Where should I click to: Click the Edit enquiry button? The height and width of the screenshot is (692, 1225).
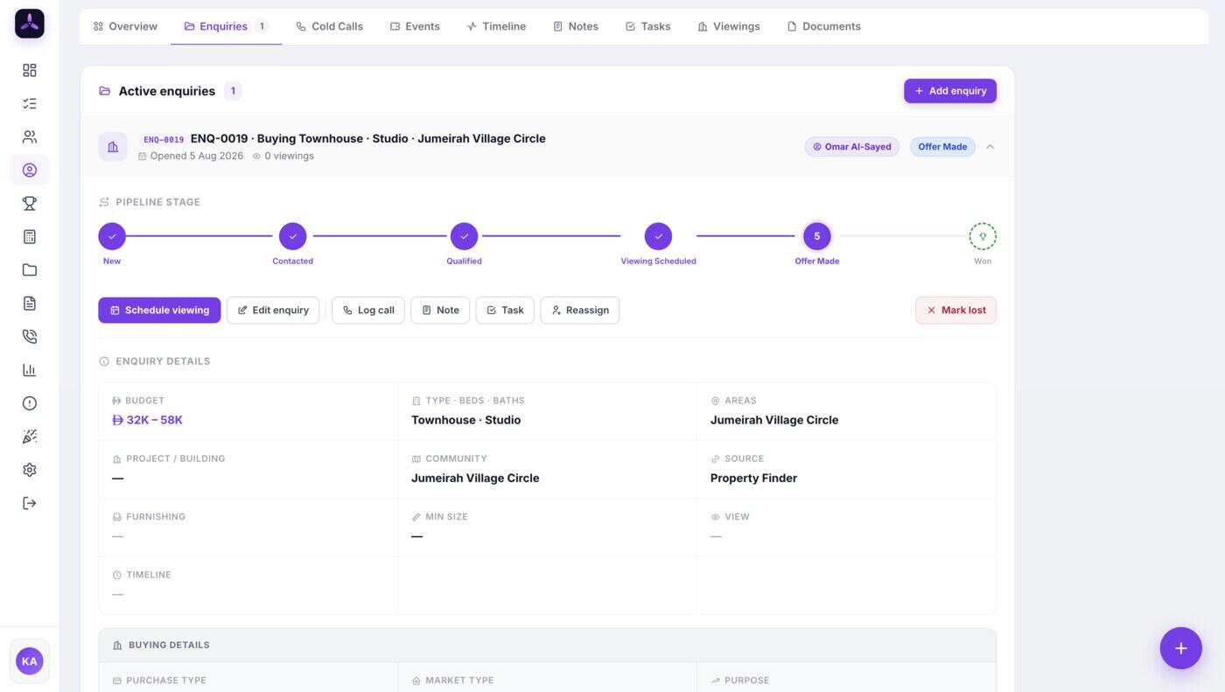coord(273,311)
